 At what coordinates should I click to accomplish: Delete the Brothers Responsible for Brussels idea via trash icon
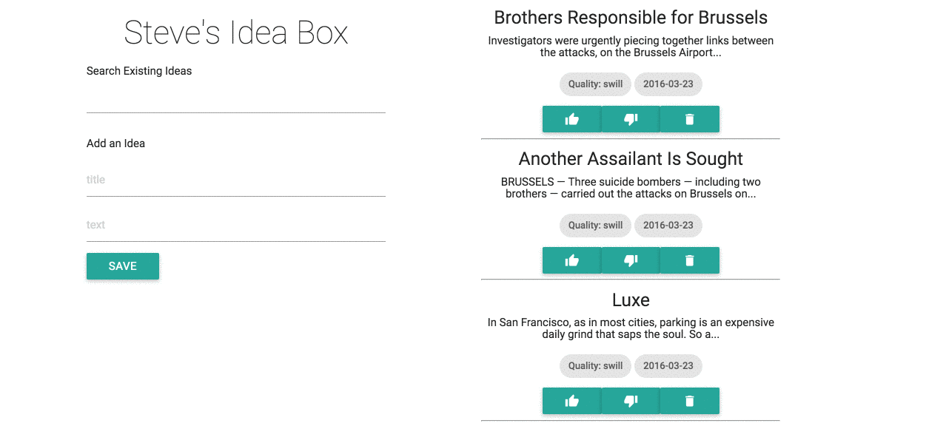pos(689,118)
